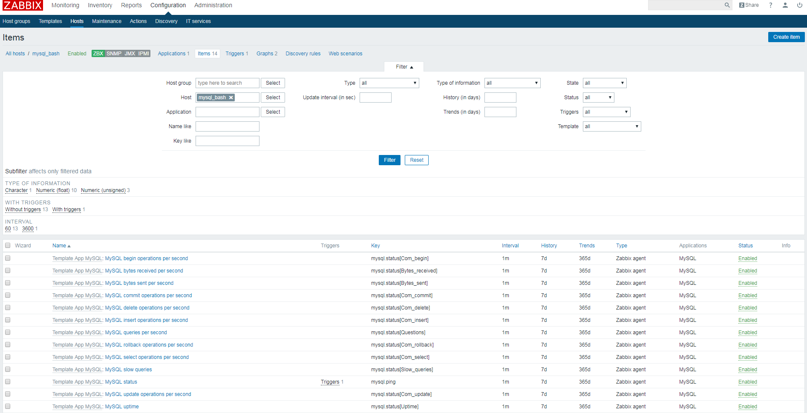Toggle Enabled status for MySQL slow queries
The height and width of the screenshot is (413, 807).
tap(748, 370)
